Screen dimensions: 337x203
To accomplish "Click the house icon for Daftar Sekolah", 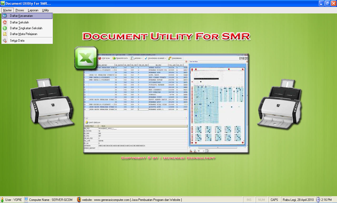I will click(x=5, y=22).
